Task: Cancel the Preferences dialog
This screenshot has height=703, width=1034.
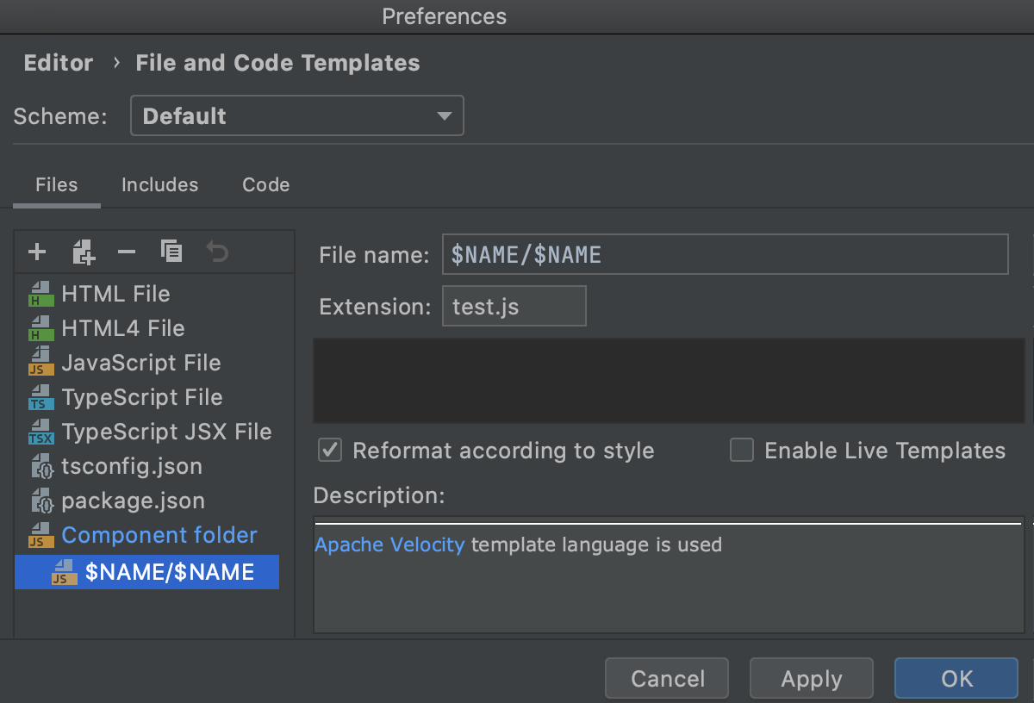Action: (x=667, y=679)
